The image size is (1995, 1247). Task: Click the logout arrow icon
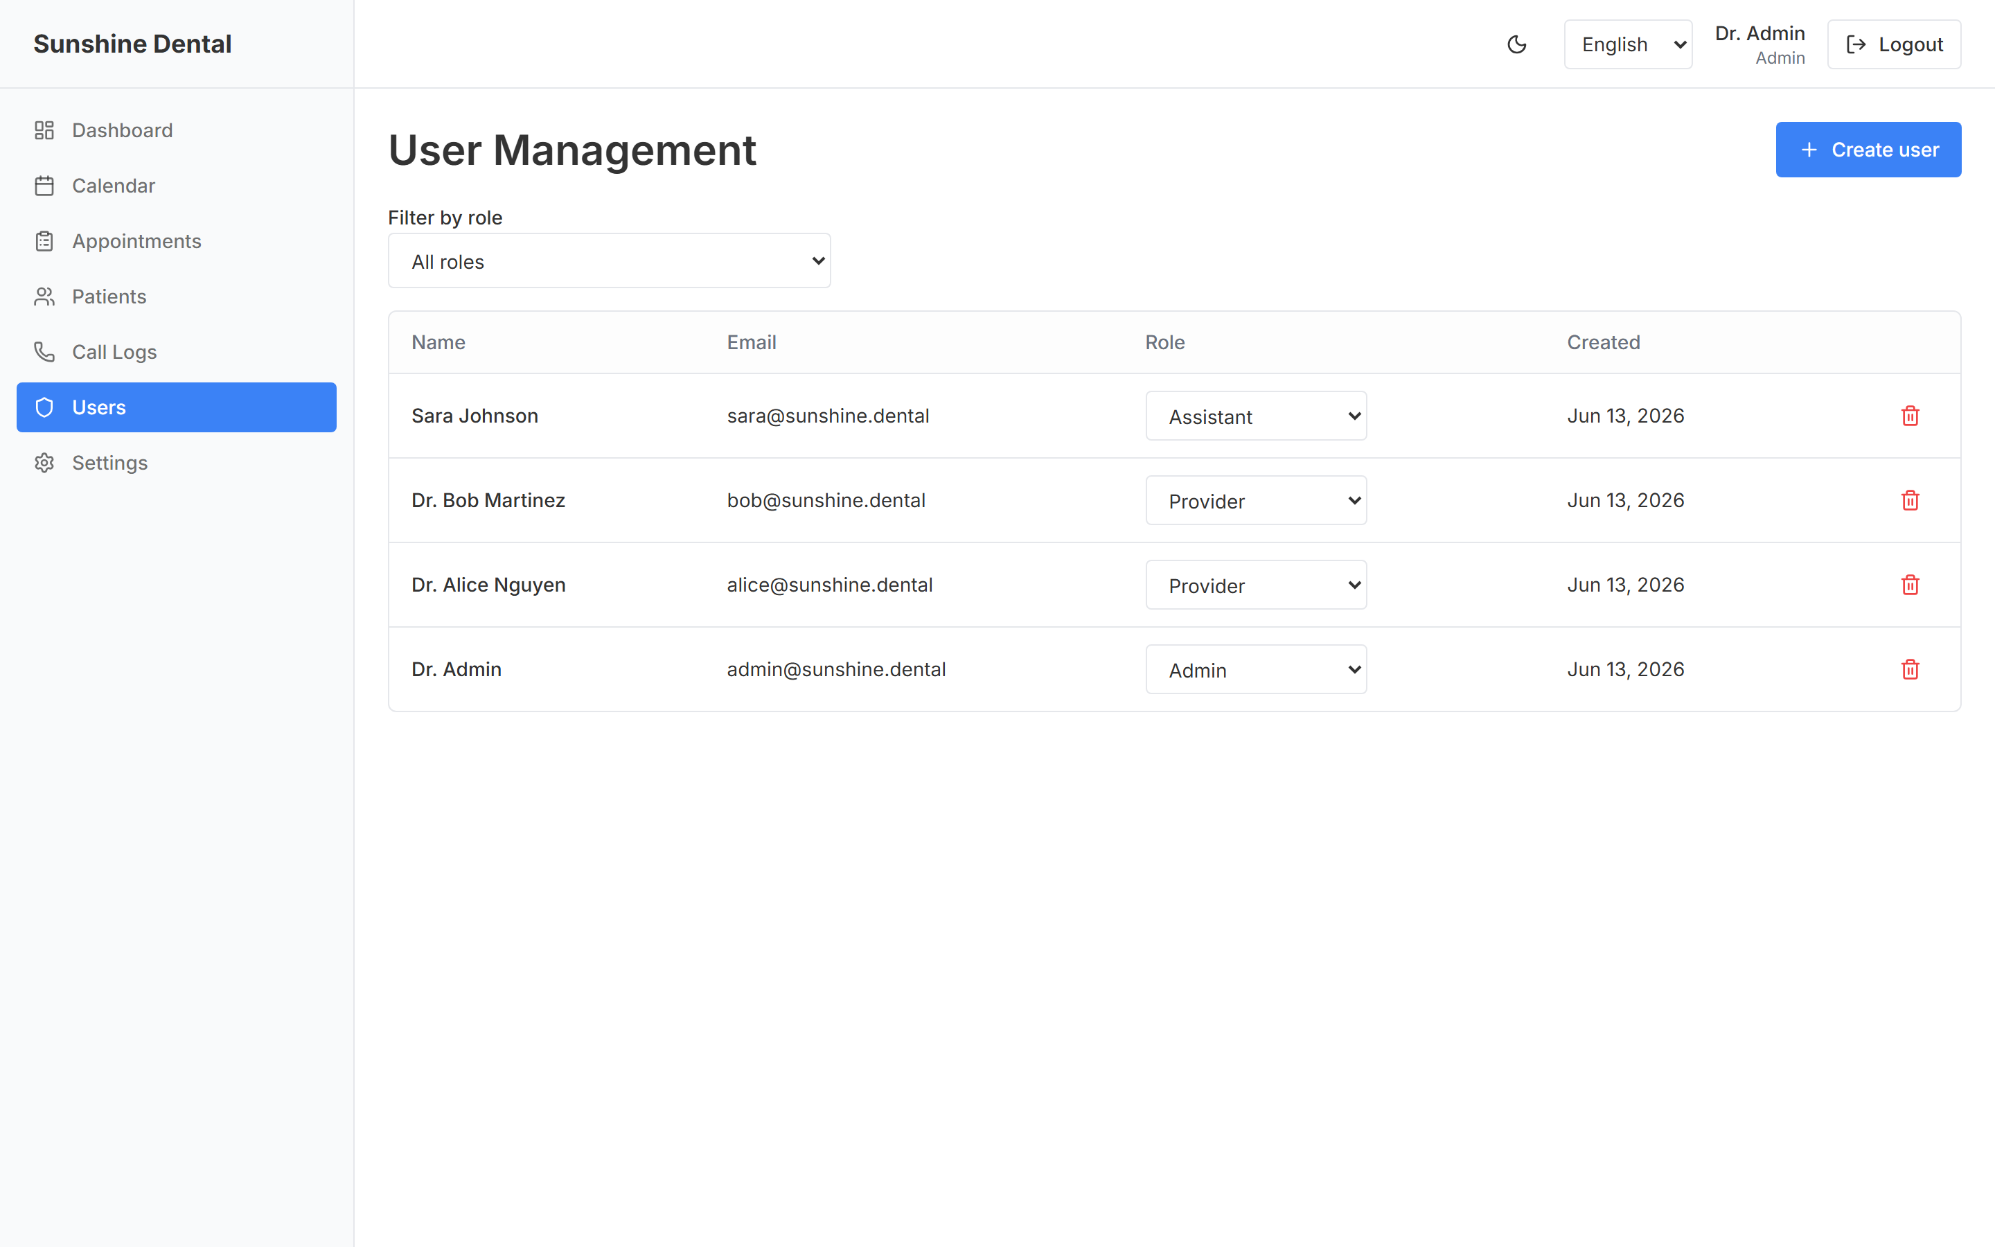click(1856, 44)
